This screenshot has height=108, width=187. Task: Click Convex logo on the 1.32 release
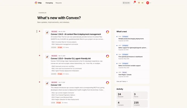coord(108,83)
